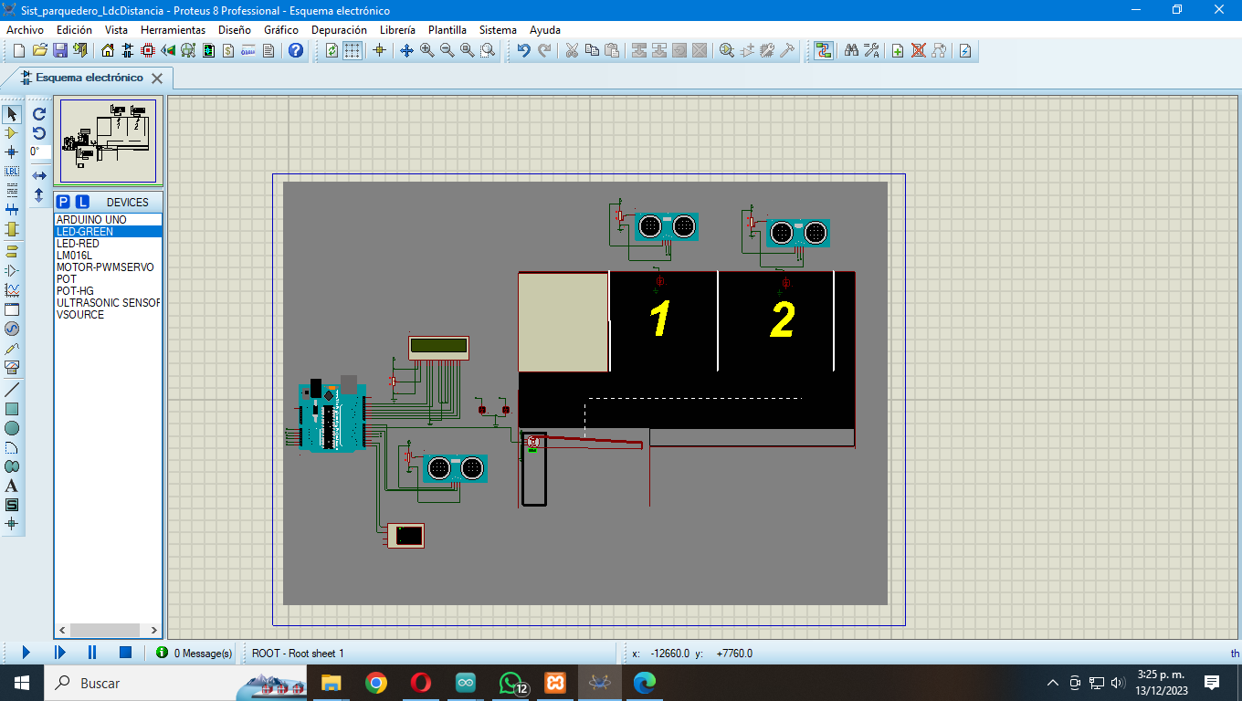The height and width of the screenshot is (701, 1242).
Task: Choose the Virtual Instruments Mode tool
Action: [x=12, y=368]
